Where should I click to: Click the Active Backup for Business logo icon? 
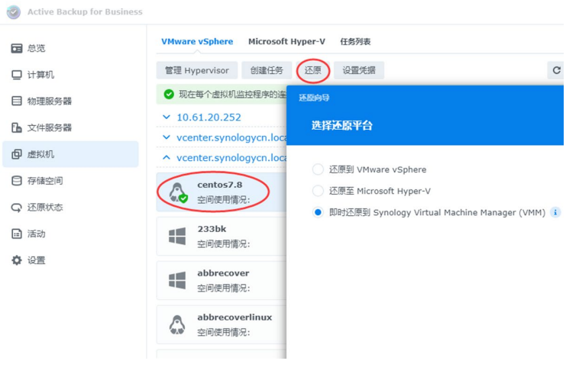click(14, 12)
